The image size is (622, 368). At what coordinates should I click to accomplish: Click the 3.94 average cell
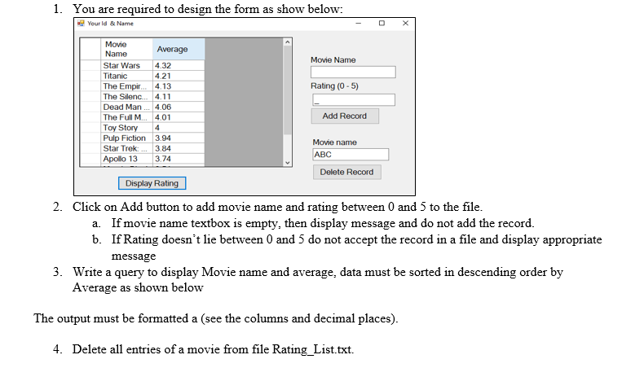(x=179, y=138)
